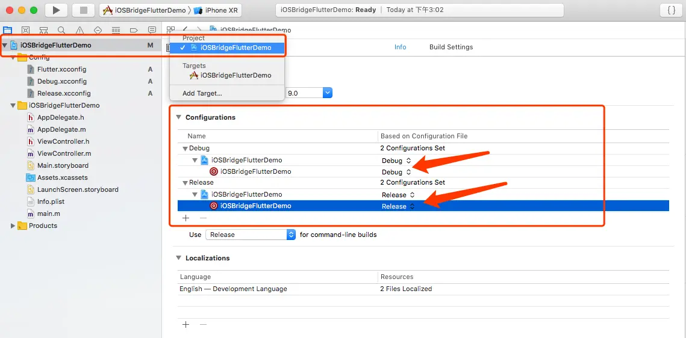Viewport: 686px width, 338px height.
Task: Click the '2 Files Localized' cell
Action: [x=406, y=289]
